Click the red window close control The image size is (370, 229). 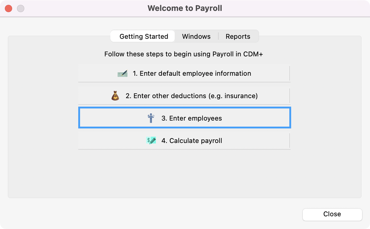[x=8, y=8]
